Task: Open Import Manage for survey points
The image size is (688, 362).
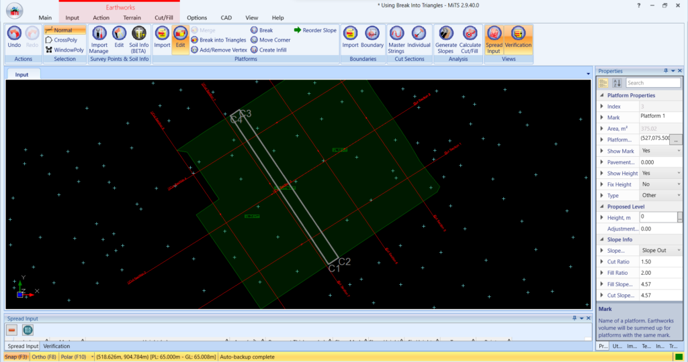Action: point(99,40)
